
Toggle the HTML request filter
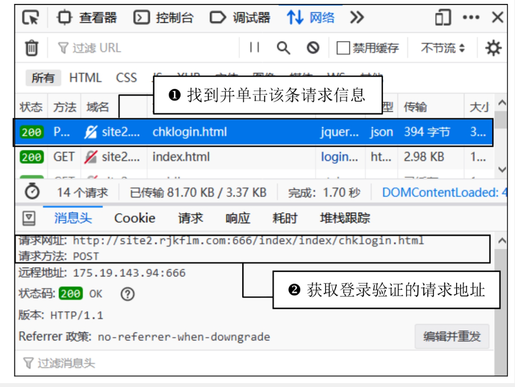(84, 78)
